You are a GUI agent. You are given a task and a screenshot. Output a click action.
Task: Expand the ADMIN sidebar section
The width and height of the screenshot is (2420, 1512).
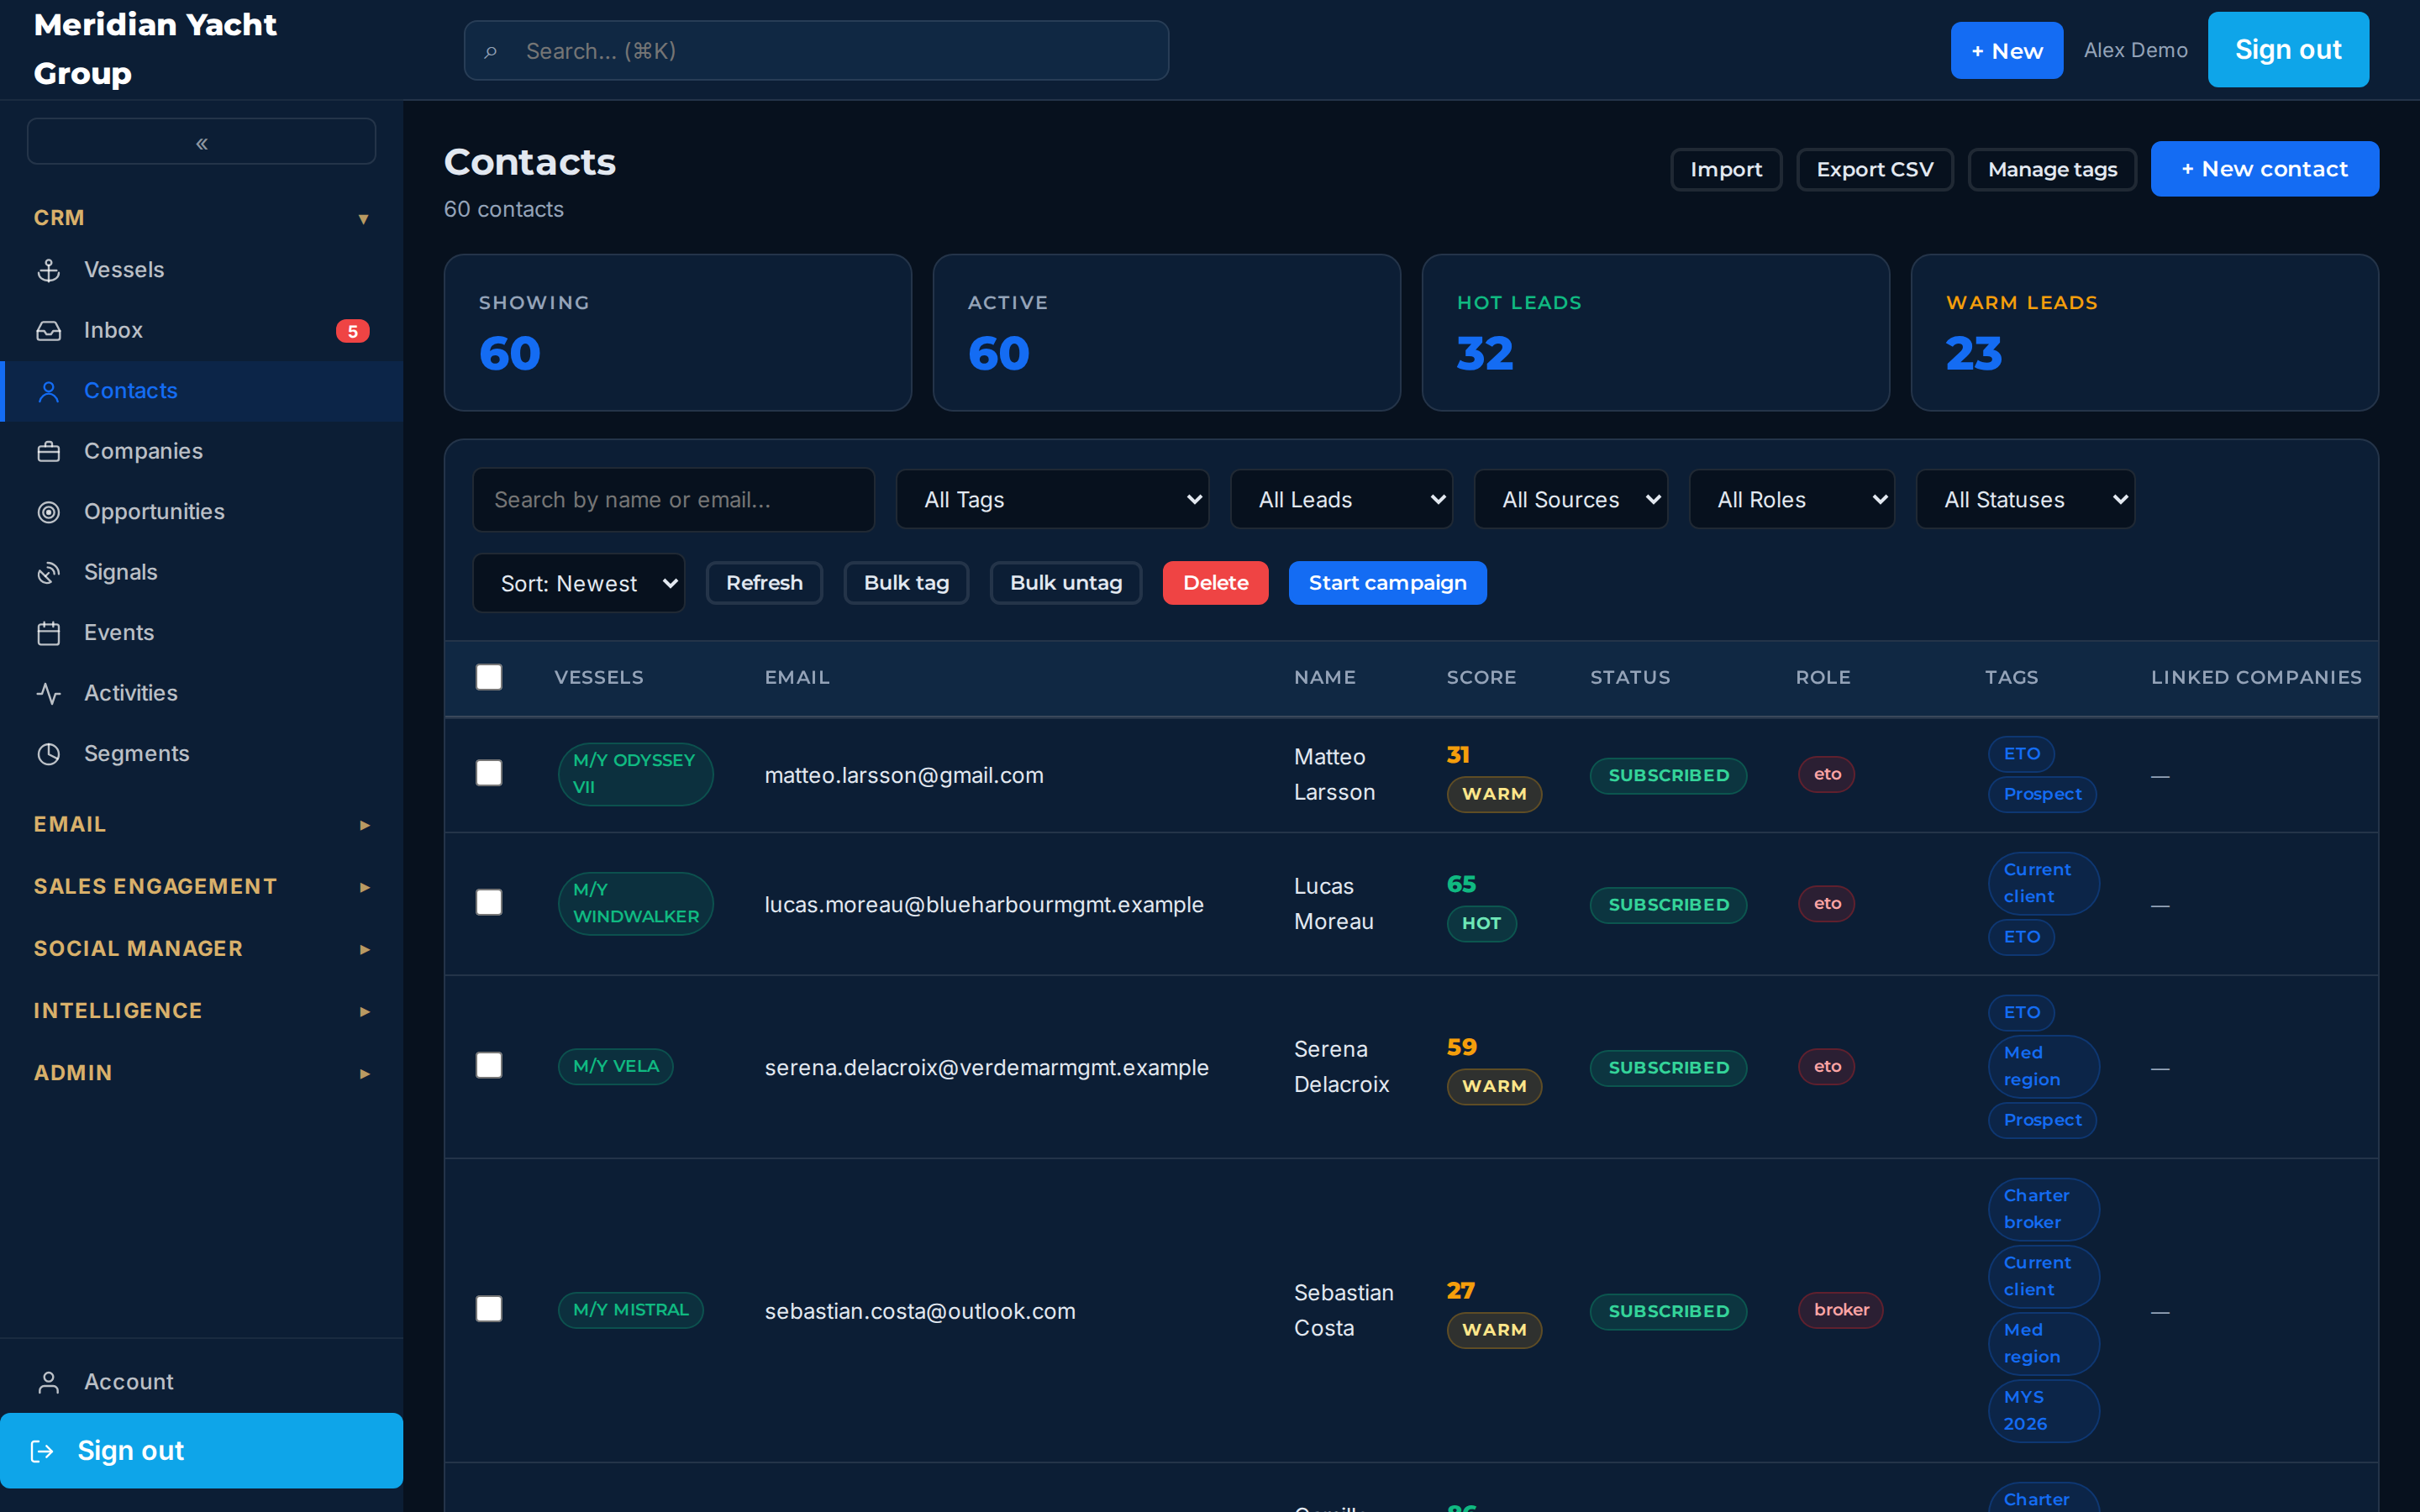click(x=201, y=1073)
